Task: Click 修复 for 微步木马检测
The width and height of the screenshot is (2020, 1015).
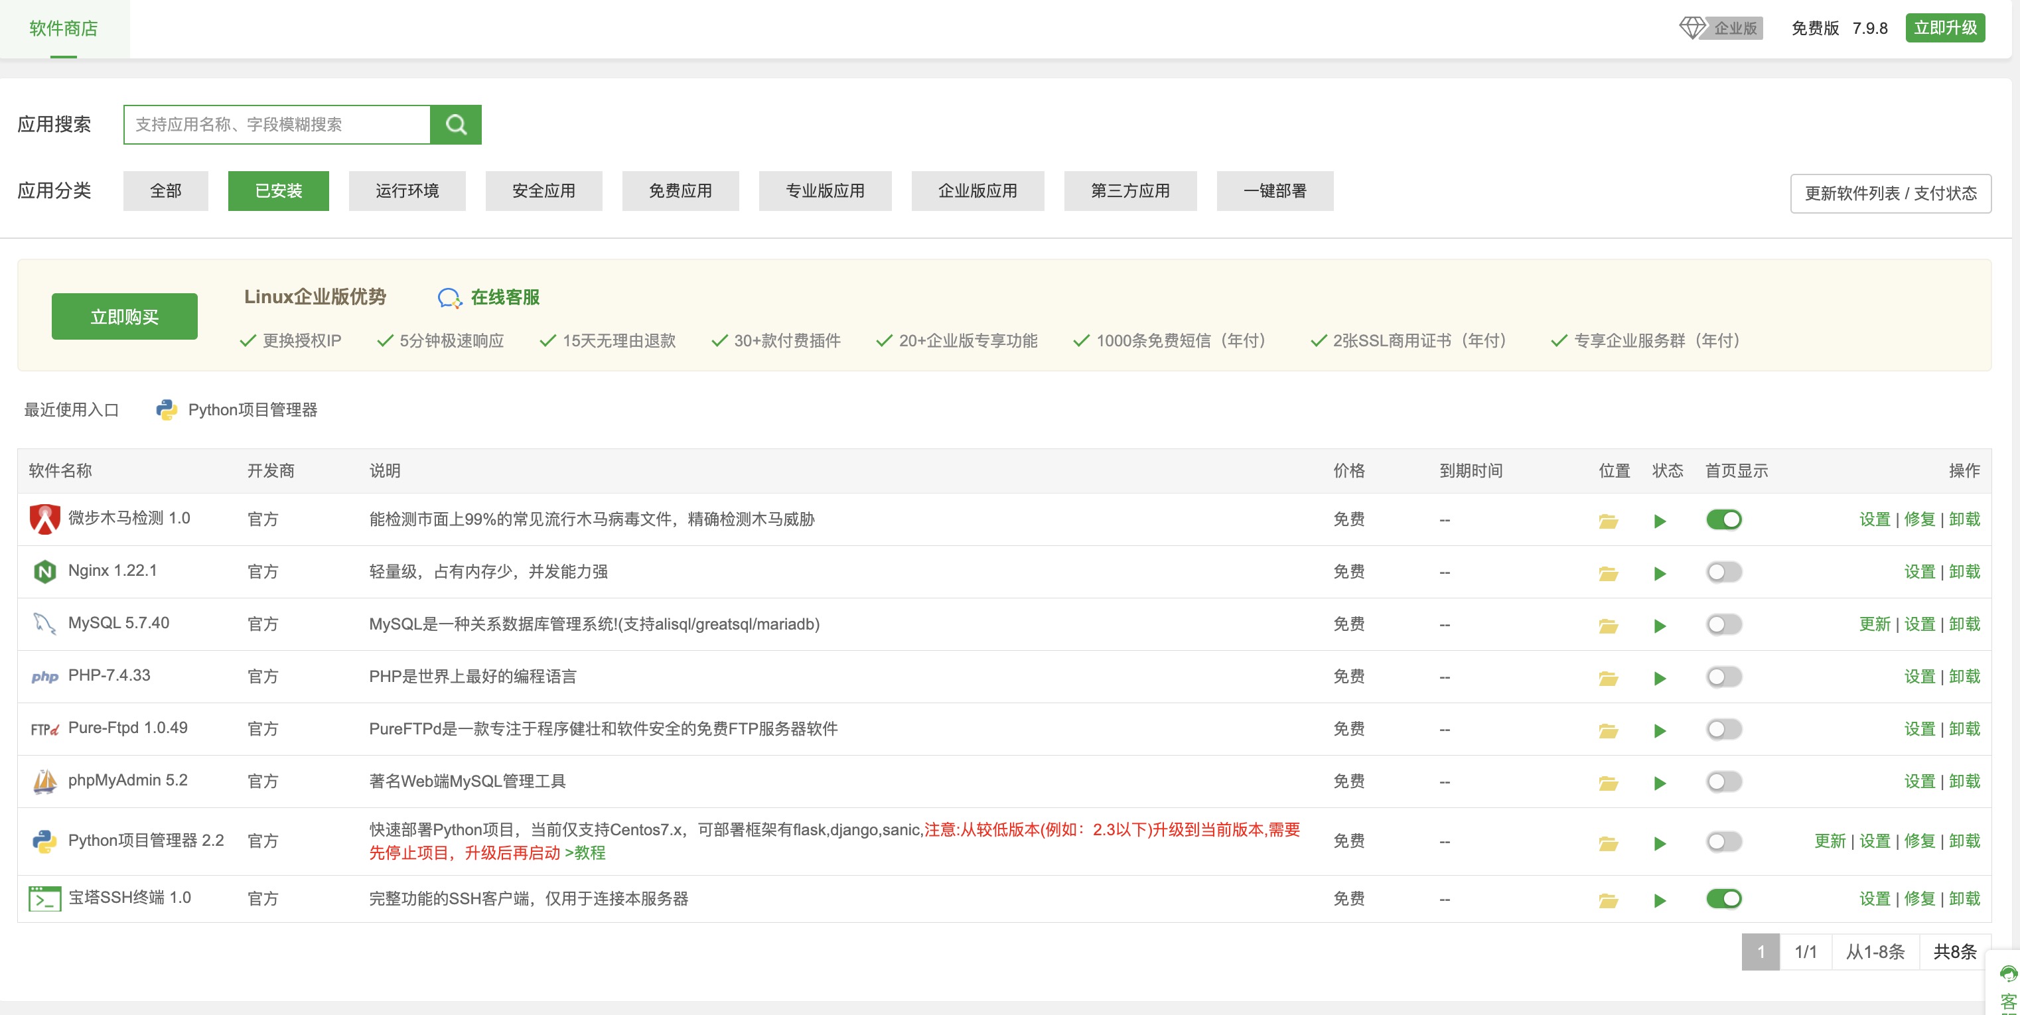Action: point(1919,519)
